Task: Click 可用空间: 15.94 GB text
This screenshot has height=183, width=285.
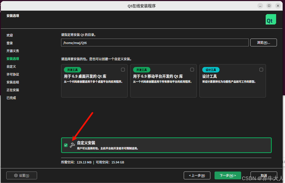Action: tap(110, 162)
